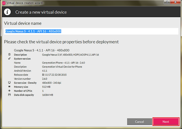Click the monitor icon beside Screen size
Viewport: 182px width, 129px height.
[x=9, y=83]
